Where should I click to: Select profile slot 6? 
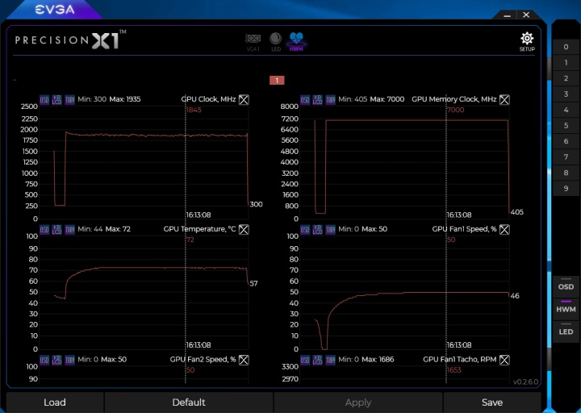click(x=566, y=141)
